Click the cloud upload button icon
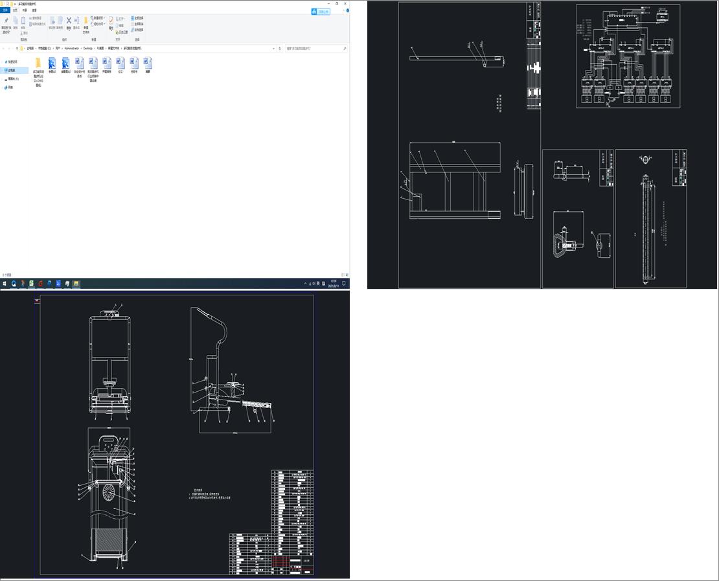The image size is (719, 581). click(x=321, y=12)
